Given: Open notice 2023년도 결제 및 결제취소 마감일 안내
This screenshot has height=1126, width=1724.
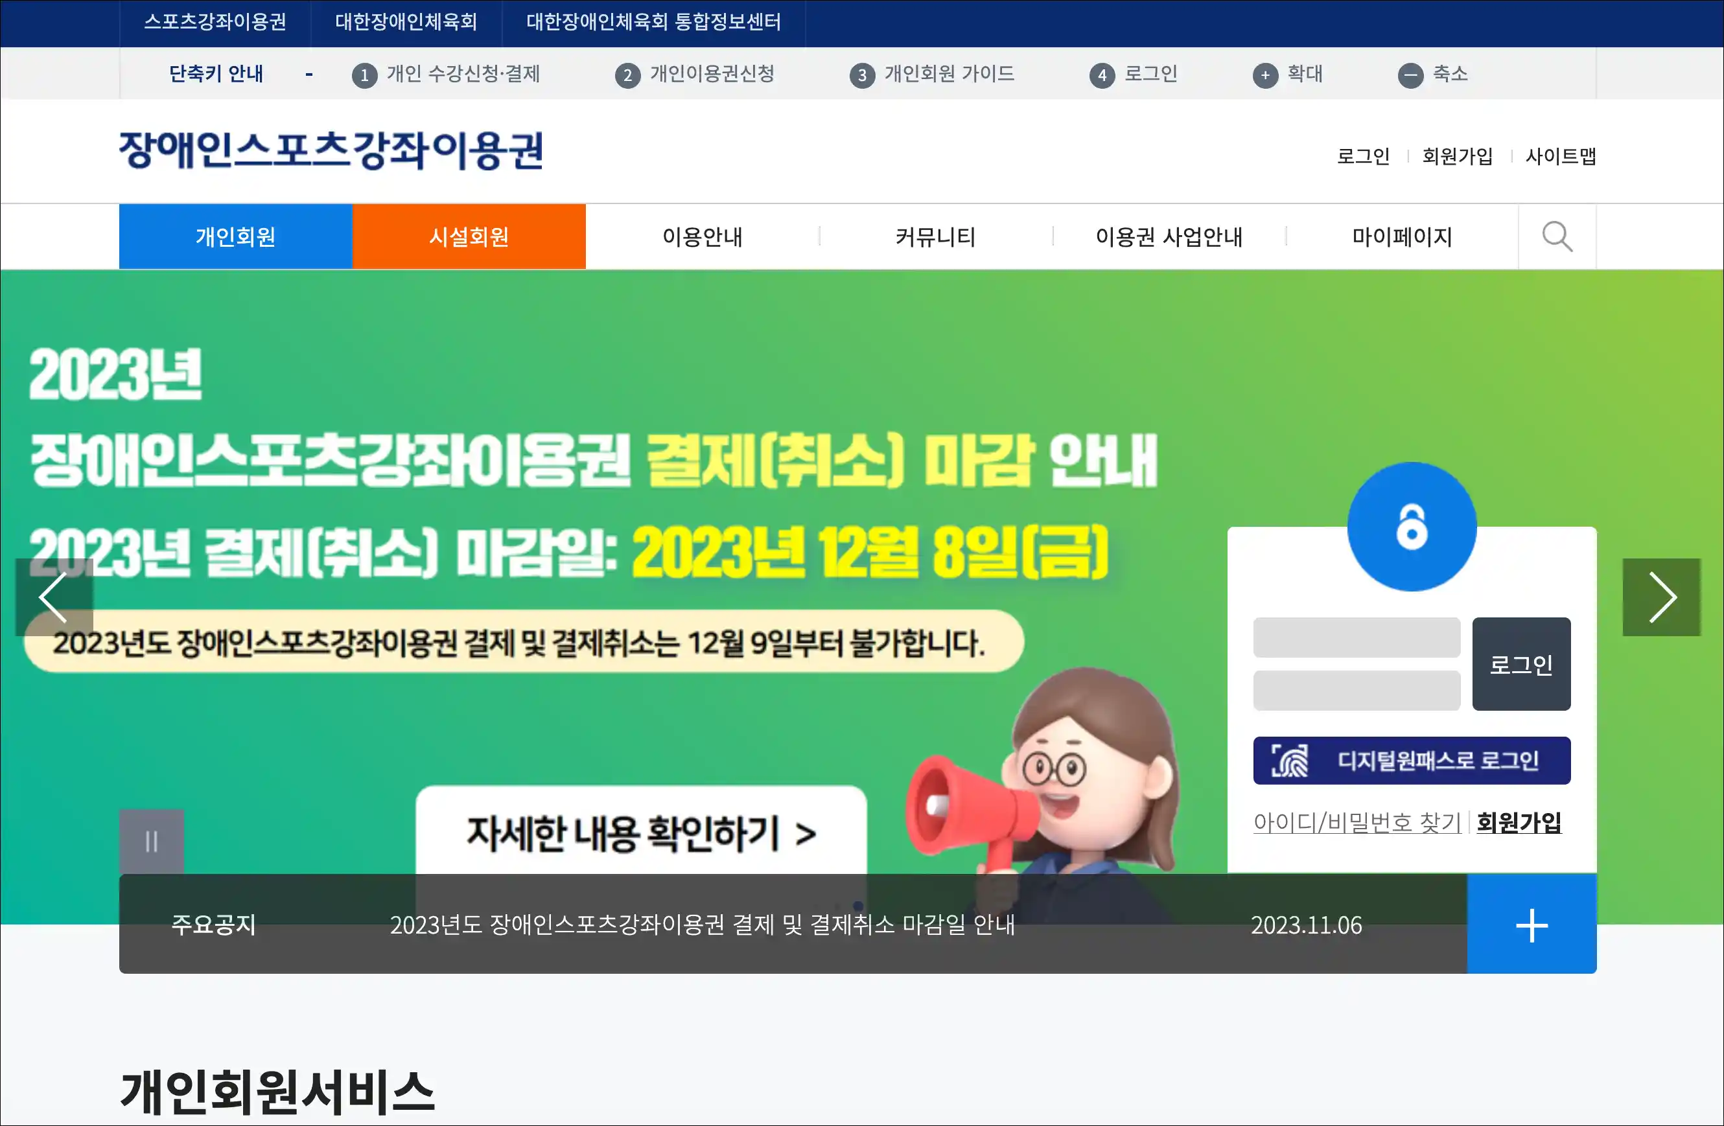Looking at the screenshot, I should click(x=702, y=925).
